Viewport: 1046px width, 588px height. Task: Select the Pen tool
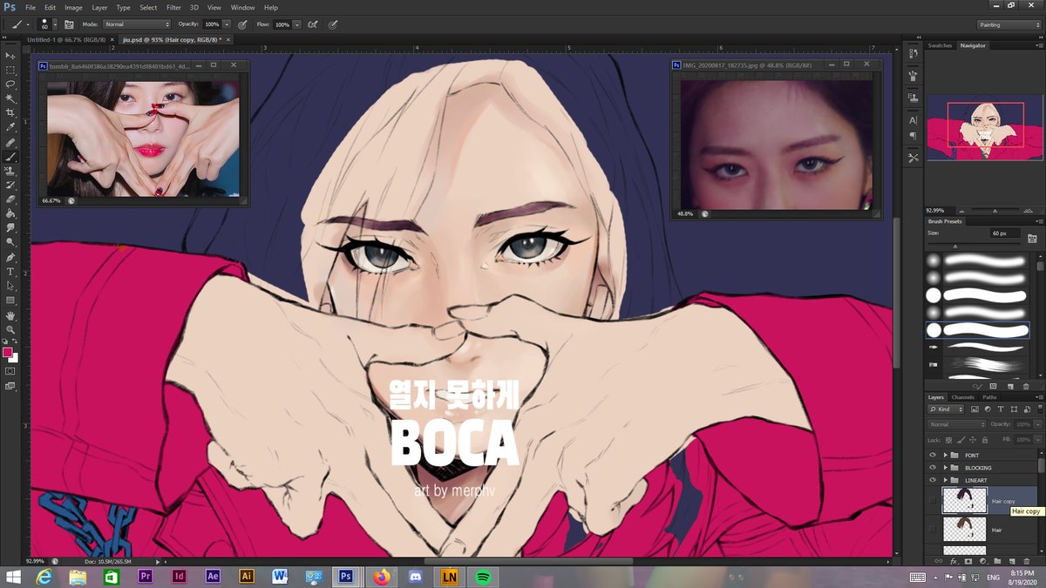(x=10, y=258)
